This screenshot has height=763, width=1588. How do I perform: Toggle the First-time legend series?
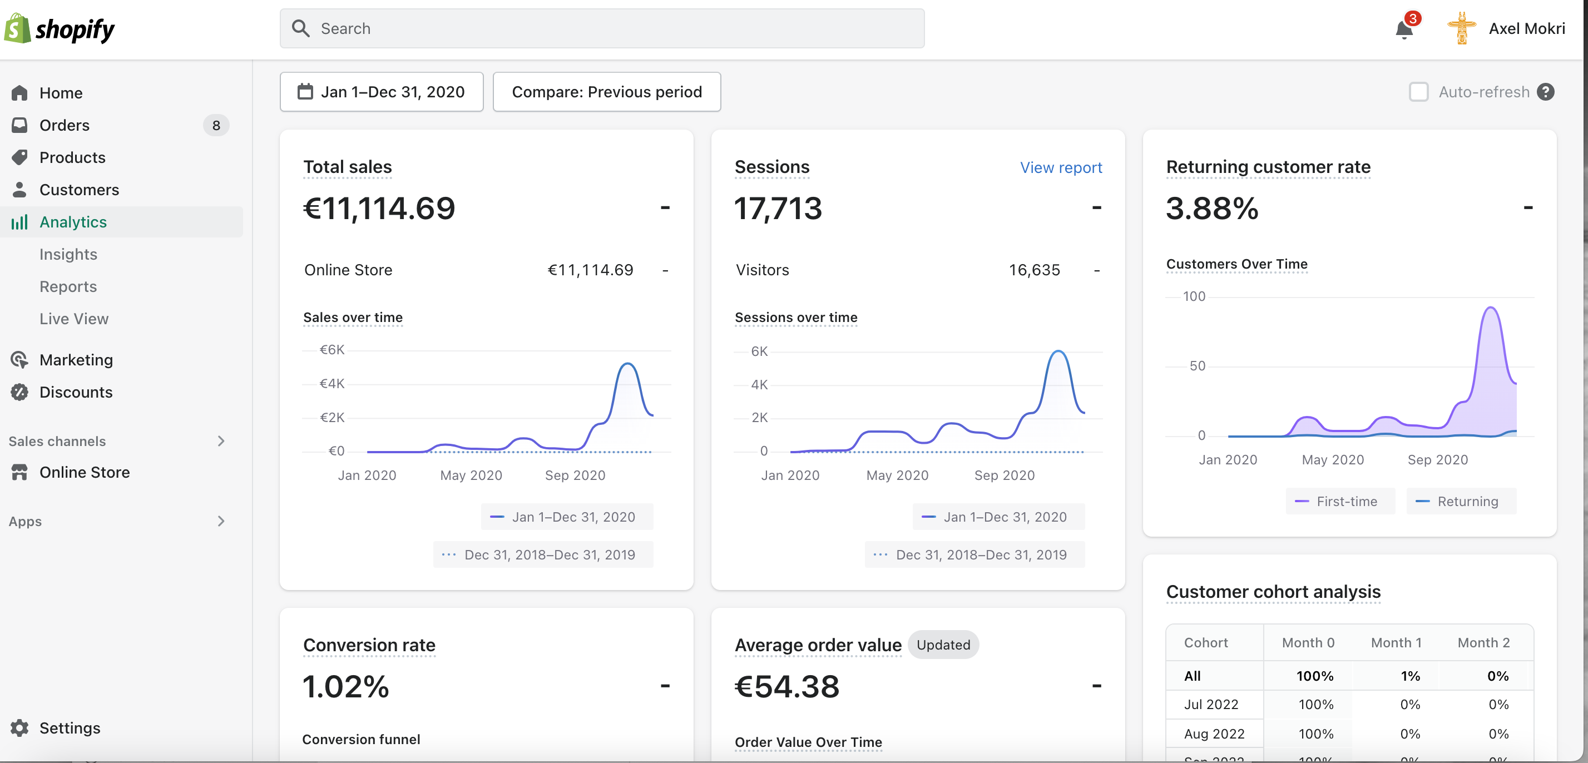pyautogui.click(x=1340, y=501)
